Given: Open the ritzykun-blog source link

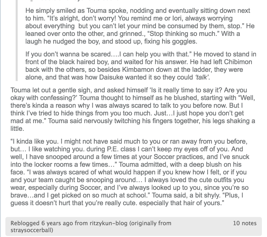Looking at the screenshot, I should pos(108,223).
